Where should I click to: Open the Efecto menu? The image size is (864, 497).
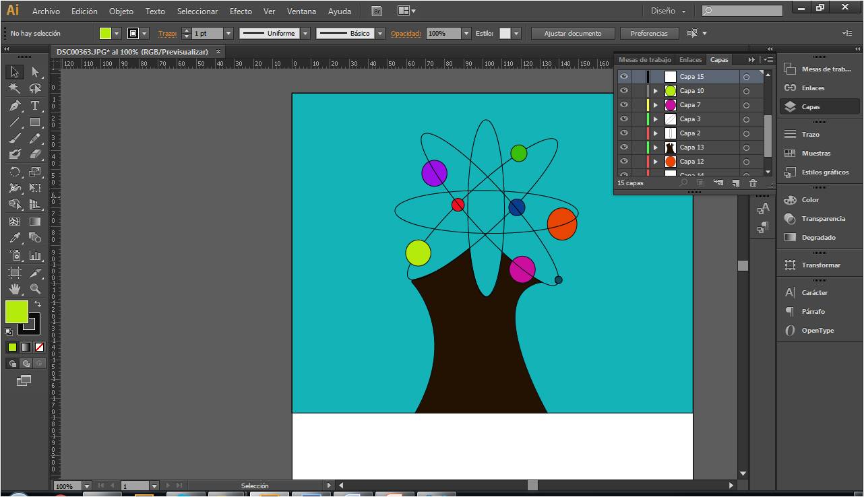241,11
